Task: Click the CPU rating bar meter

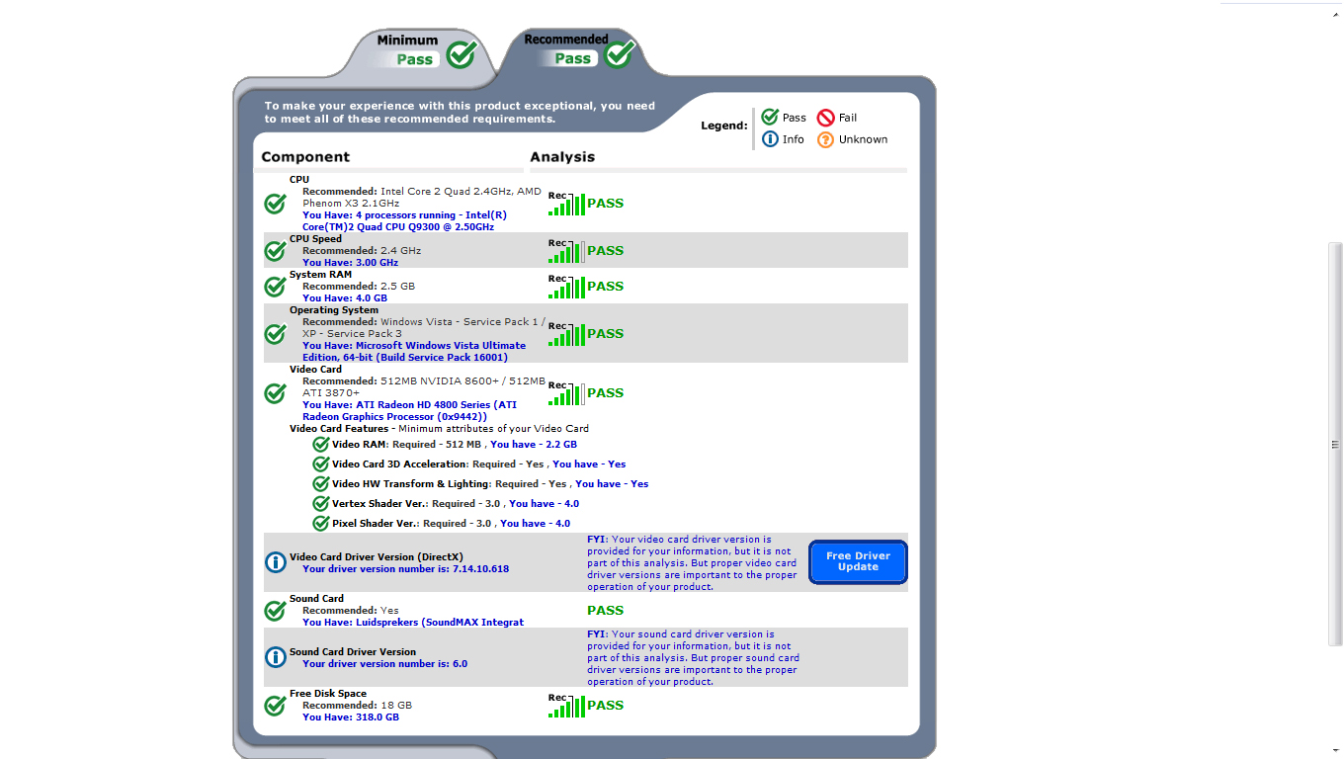Action: (x=566, y=204)
